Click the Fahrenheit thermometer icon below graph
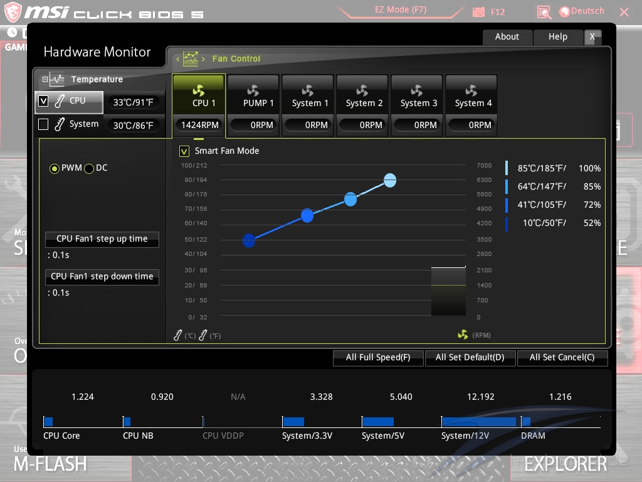642x482 pixels. (x=203, y=335)
